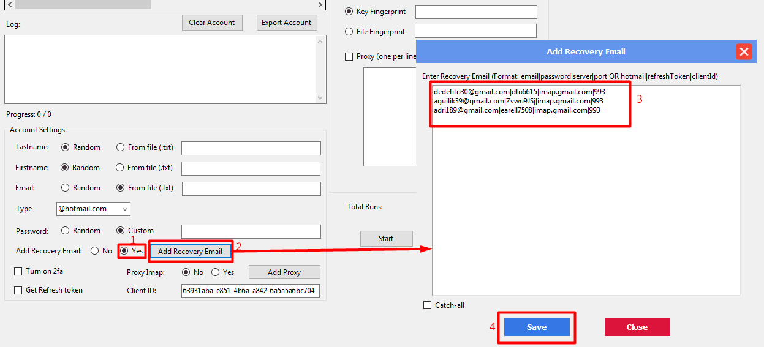
Task: Select Random for Email
Action: [66, 188]
